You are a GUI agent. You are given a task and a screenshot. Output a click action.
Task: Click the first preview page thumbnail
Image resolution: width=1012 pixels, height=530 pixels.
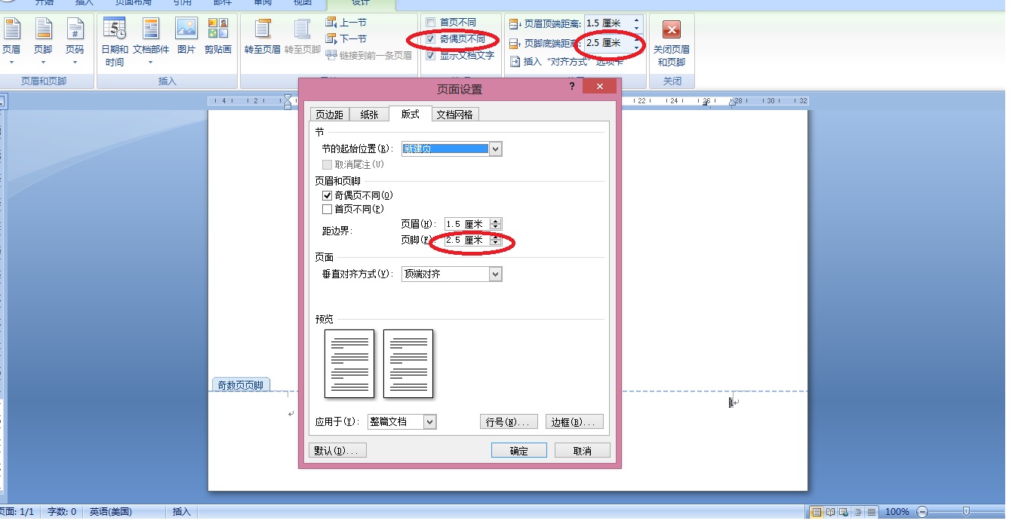(349, 363)
